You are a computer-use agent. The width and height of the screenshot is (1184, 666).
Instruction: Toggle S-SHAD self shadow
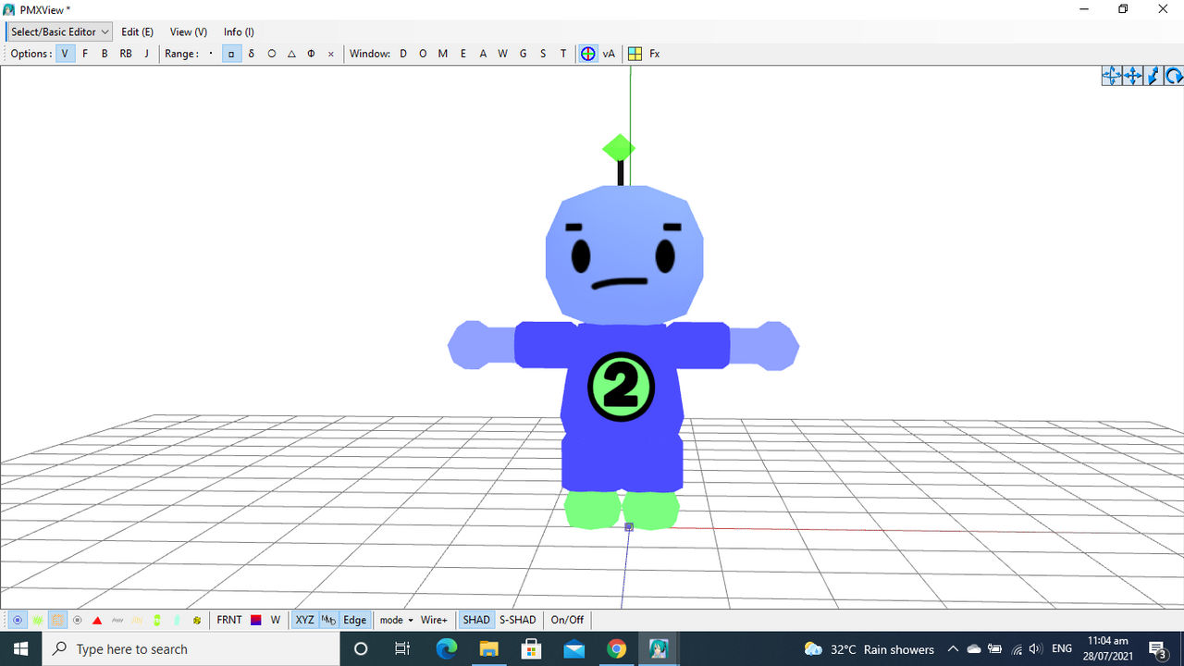[518, 620]
